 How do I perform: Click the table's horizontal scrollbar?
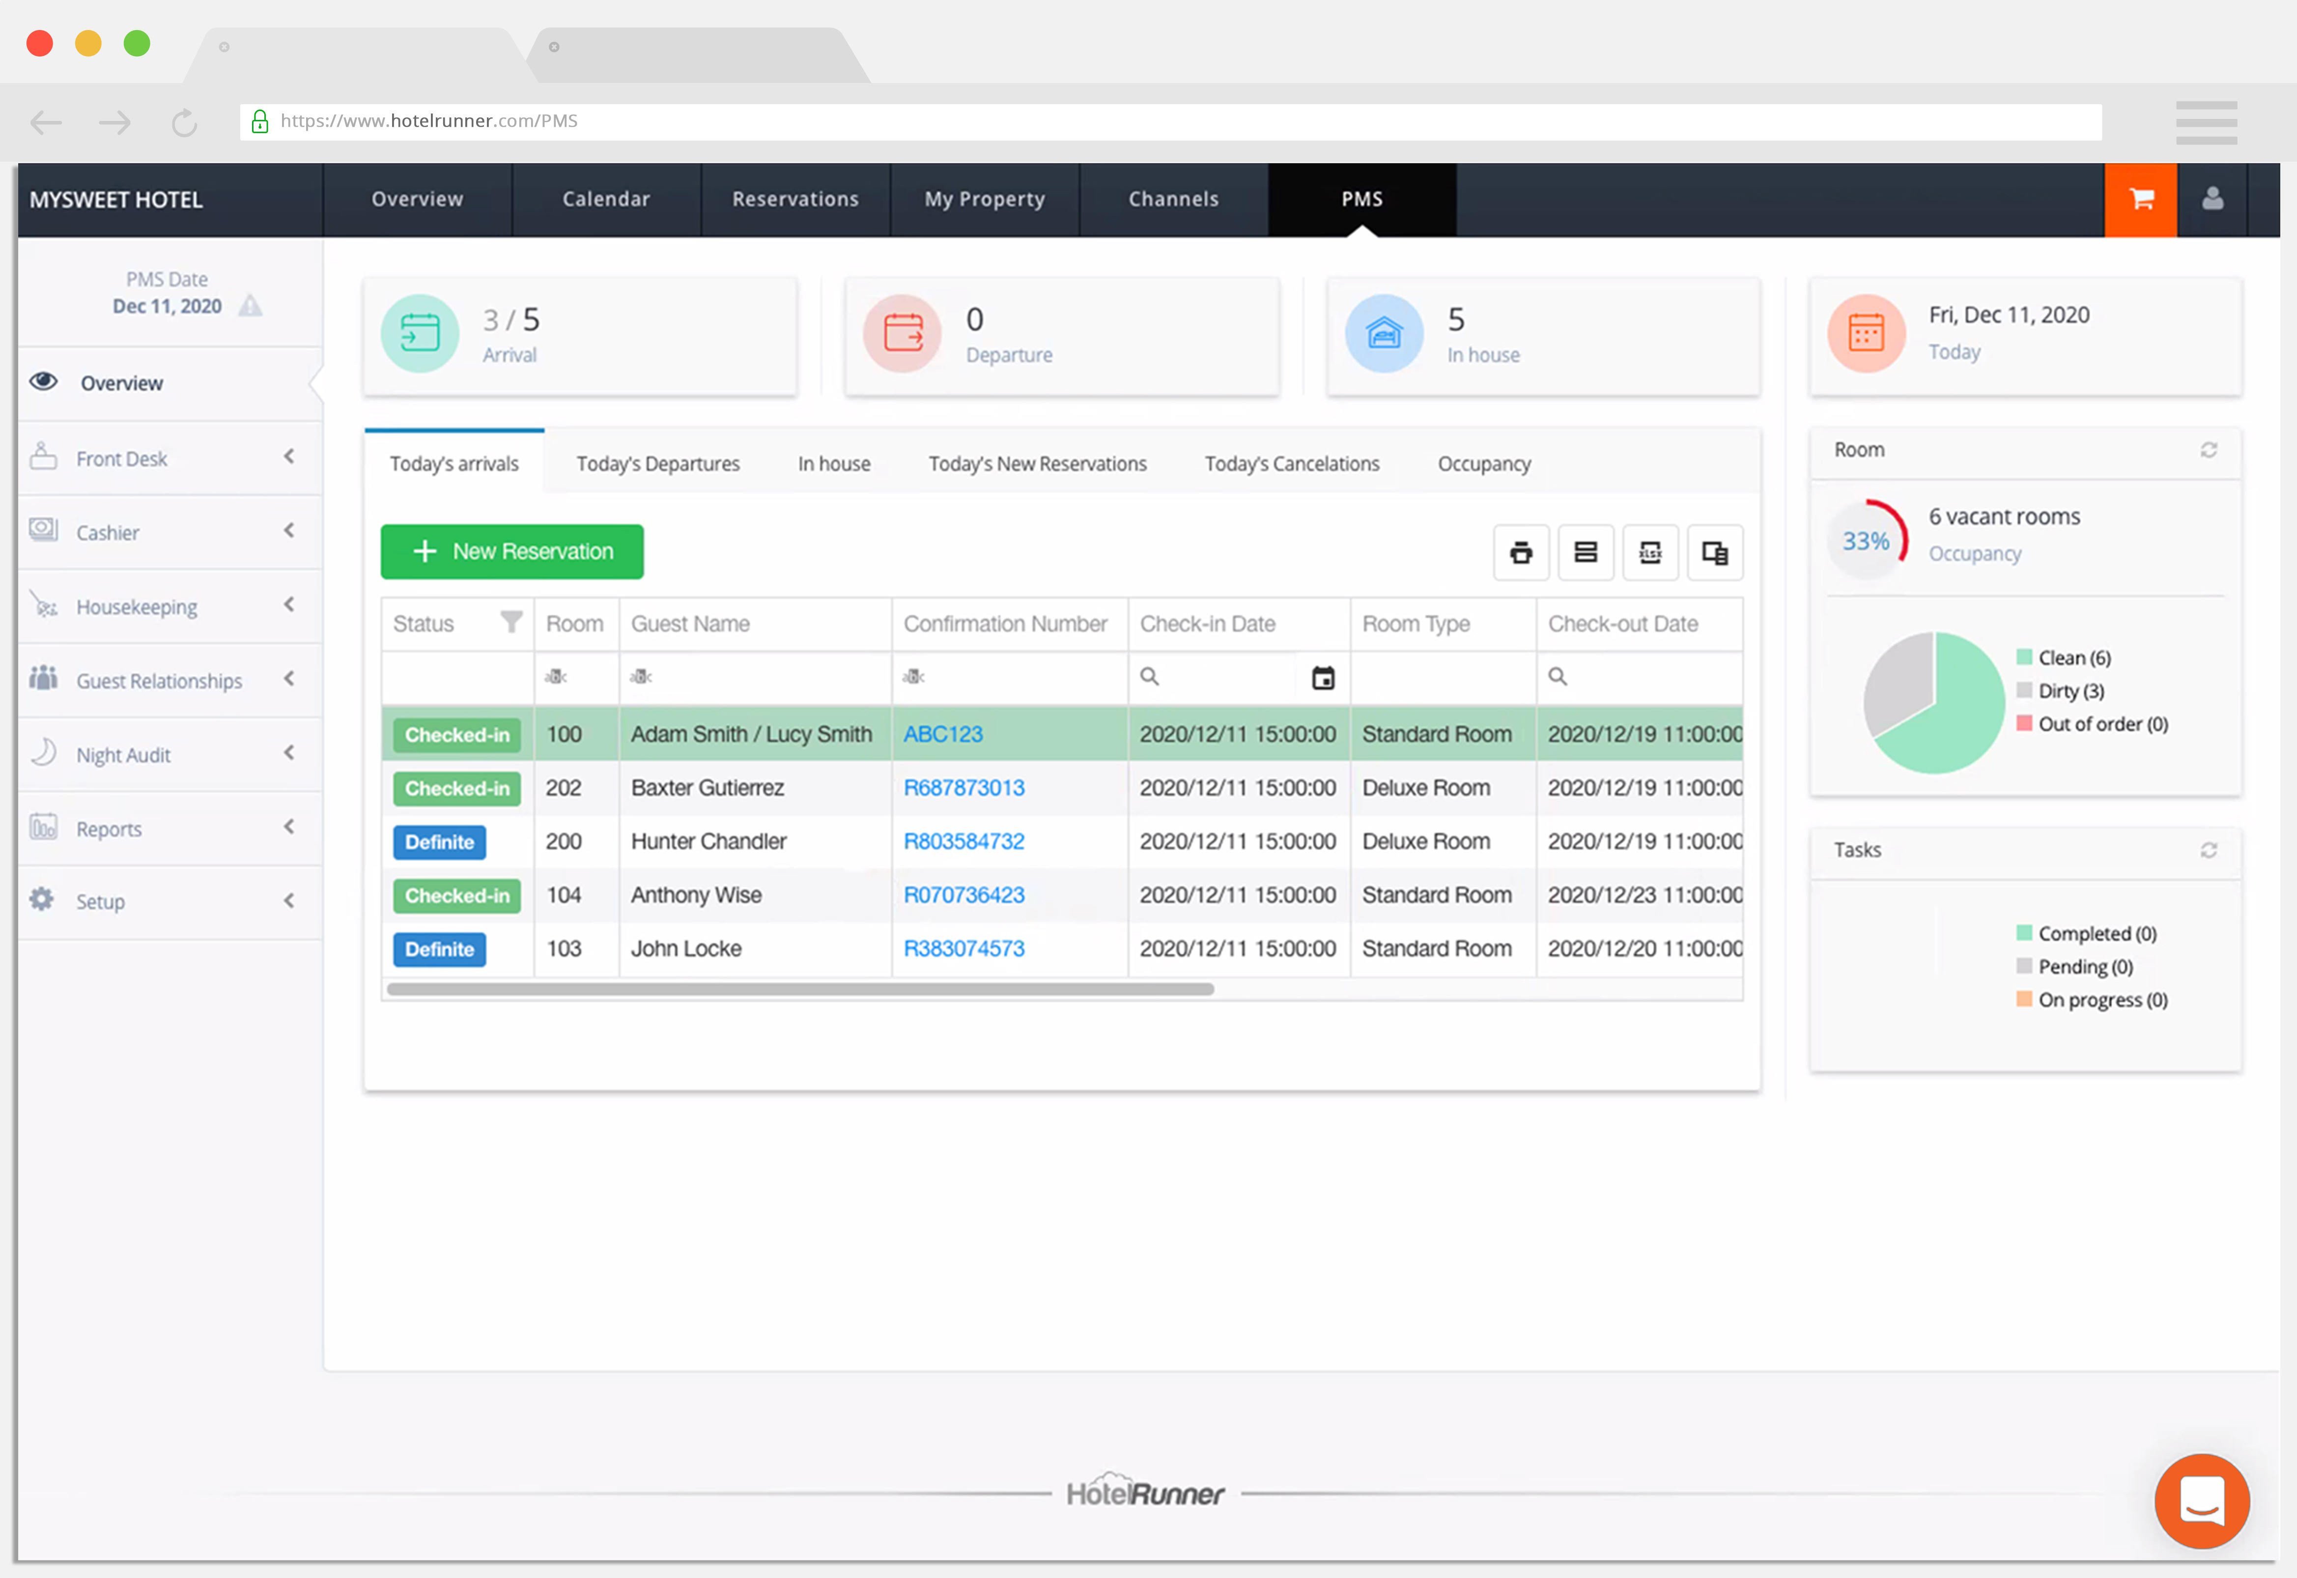800,990
